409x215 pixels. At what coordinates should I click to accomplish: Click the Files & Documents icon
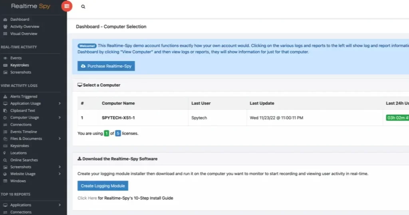[x=5, y=139]
